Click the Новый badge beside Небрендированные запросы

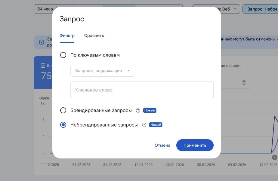coord(156,125)
